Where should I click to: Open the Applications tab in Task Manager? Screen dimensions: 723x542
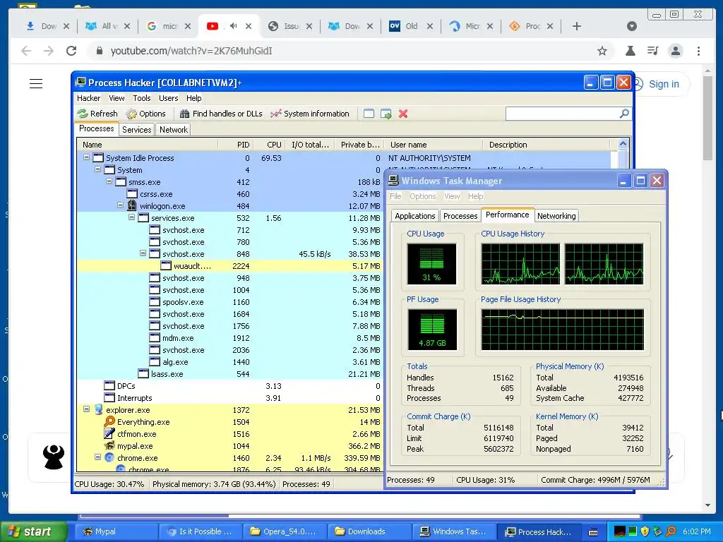[x=414, y=216]
